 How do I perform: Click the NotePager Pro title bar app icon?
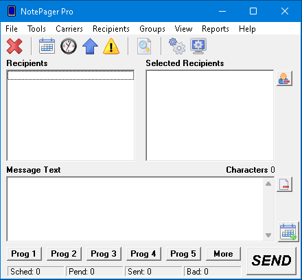[x=12, y=11]
